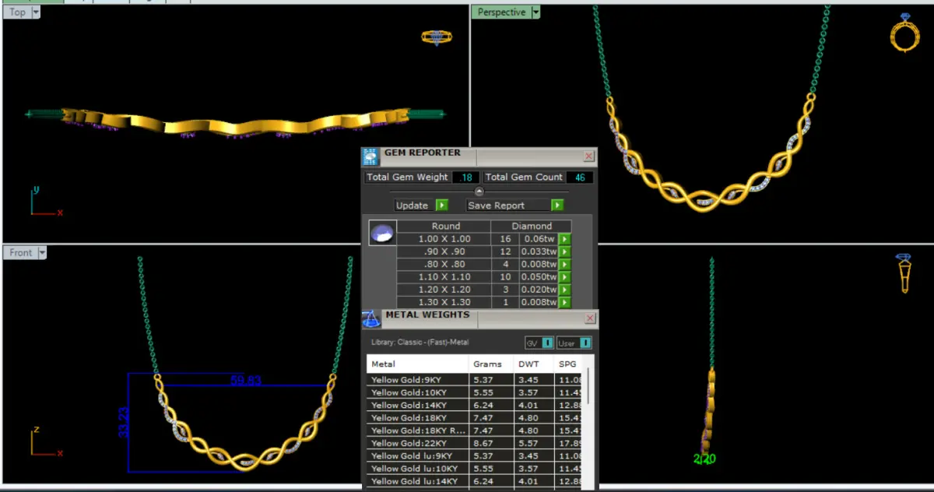Click the Metal Weights list scrollbar
Image resolution: width=934 pixels, height=492 pixels.
(x=588, y=388)
